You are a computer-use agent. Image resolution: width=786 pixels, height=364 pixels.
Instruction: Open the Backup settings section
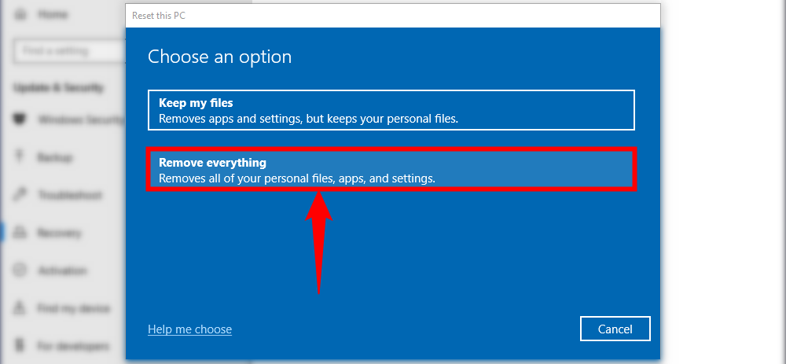tap(55, 158)
